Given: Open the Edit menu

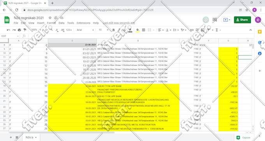Looking at the screenshot, I should click(x=23, y=23).
